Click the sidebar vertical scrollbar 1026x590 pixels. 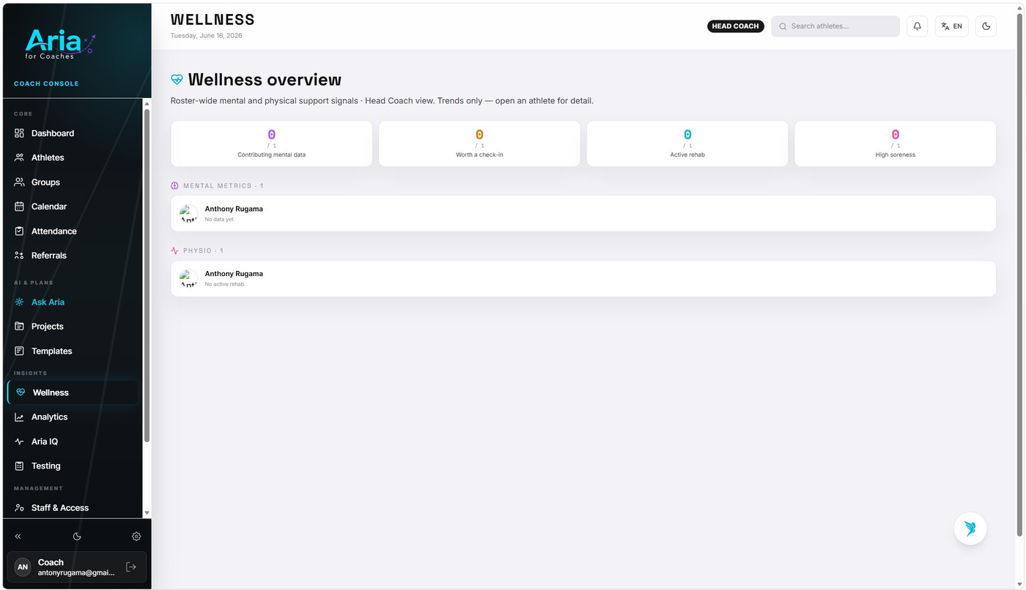147,275
